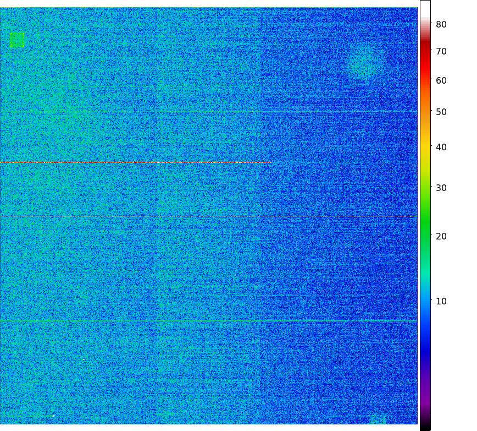Select the 10 tick label on colorbar
477x431 pixels.
(x=441, y=301)
